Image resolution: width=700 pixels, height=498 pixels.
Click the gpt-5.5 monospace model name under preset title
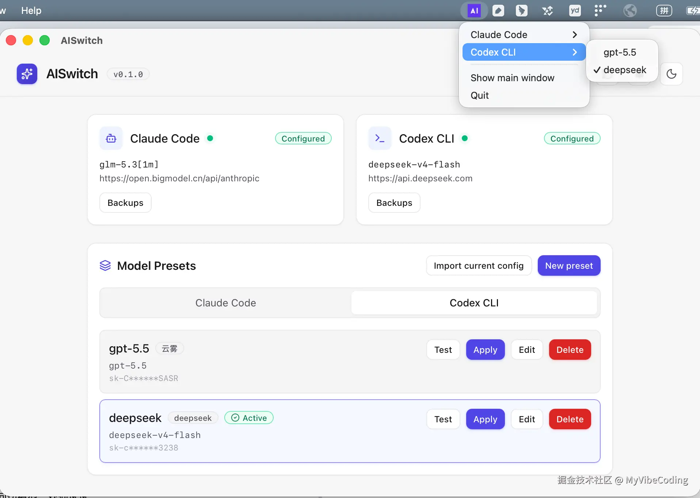[128, 366]
